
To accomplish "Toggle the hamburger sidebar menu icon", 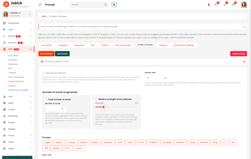I will (x=40, y=5).
